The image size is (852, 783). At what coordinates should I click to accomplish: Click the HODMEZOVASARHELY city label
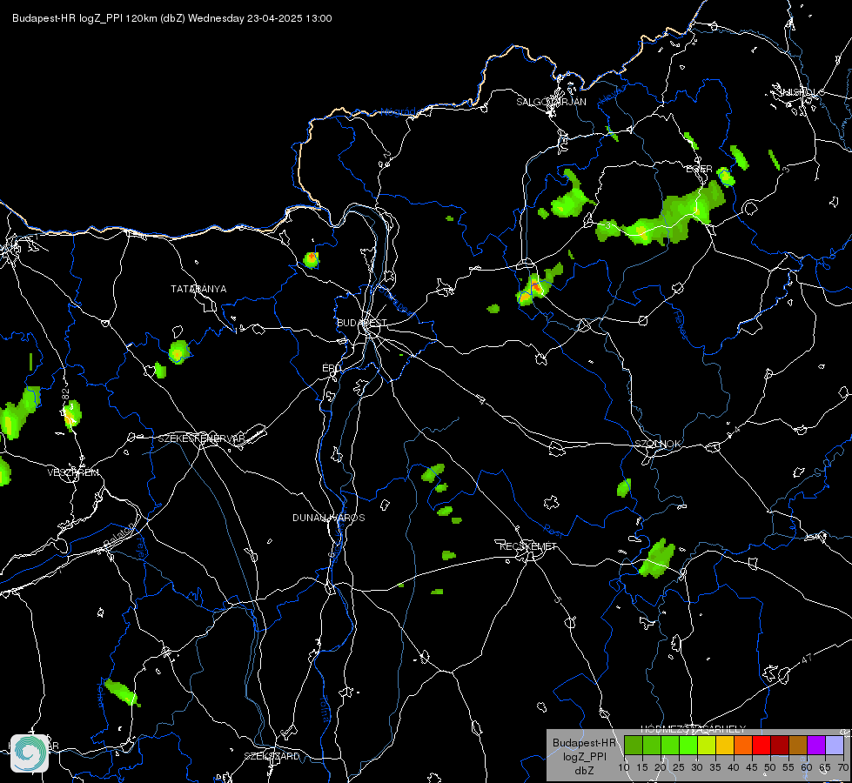point(693,729)
